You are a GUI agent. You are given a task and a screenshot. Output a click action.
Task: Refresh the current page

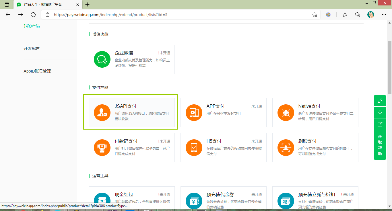(33, 15)
